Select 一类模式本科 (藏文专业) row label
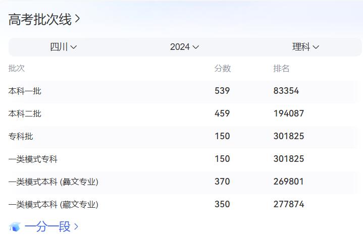The height and width of the screenshot is (240, 363). point(53,204)
